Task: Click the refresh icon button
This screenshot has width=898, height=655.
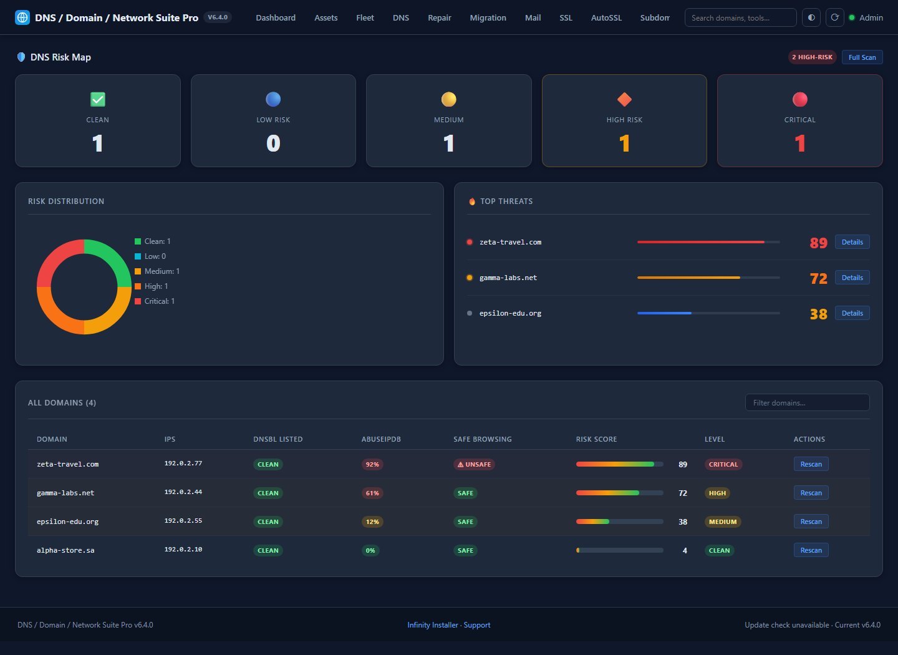Action: point(834,17)
